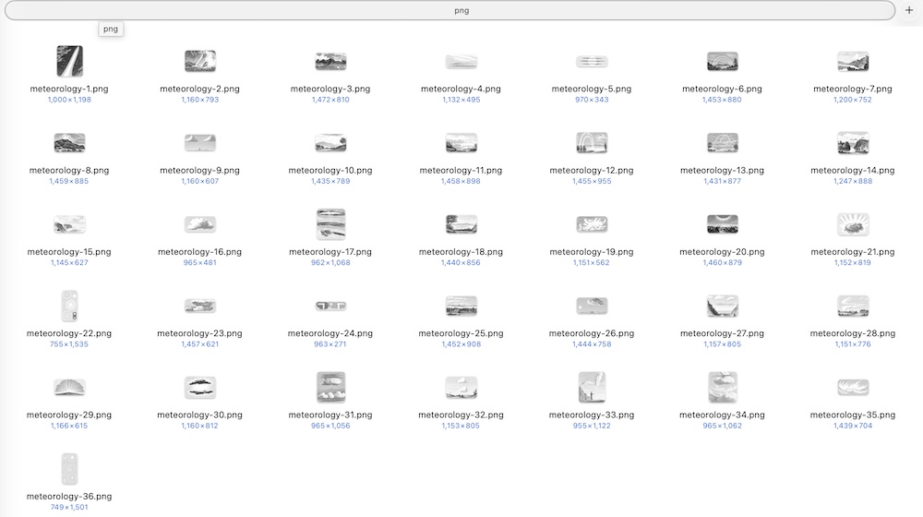Viewport: 923px width, 517px height.
Task: Select meteorology-8.png thumbnail
Action: (x=69, y=142)
